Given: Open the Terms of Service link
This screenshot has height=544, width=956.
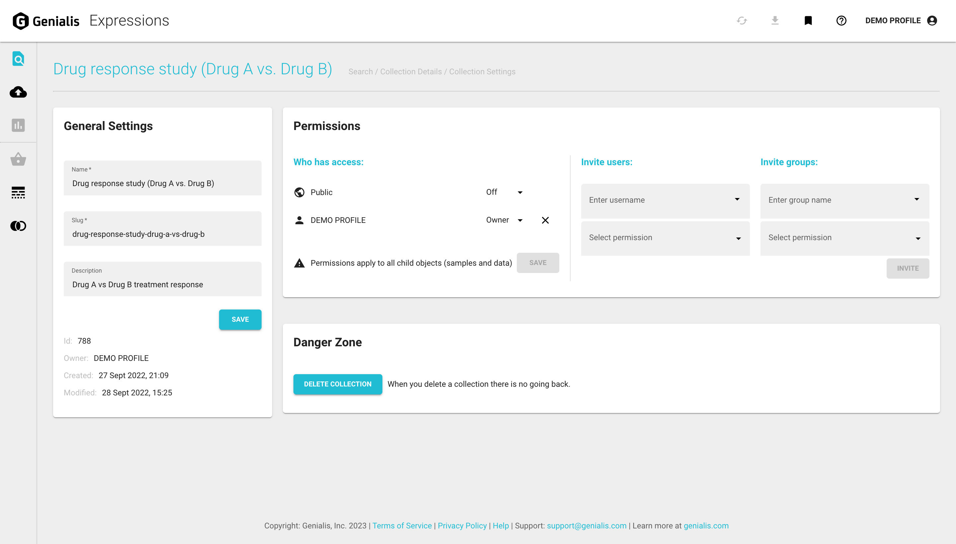Looking at the screenshot, I should pyautogui.click(x=402, y=526).
